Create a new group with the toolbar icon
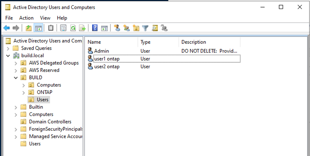The height and width of the screenshot is (156, 310). click(x=127, y=28)
